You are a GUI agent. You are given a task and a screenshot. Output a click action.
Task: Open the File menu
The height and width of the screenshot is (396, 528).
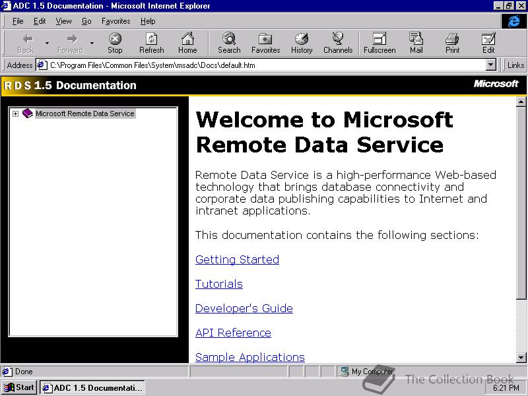tap(18, 21)
